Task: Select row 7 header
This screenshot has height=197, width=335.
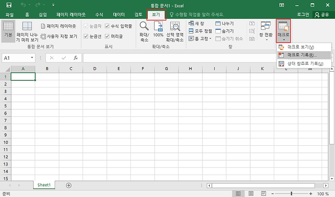Action: click(5, 120)
